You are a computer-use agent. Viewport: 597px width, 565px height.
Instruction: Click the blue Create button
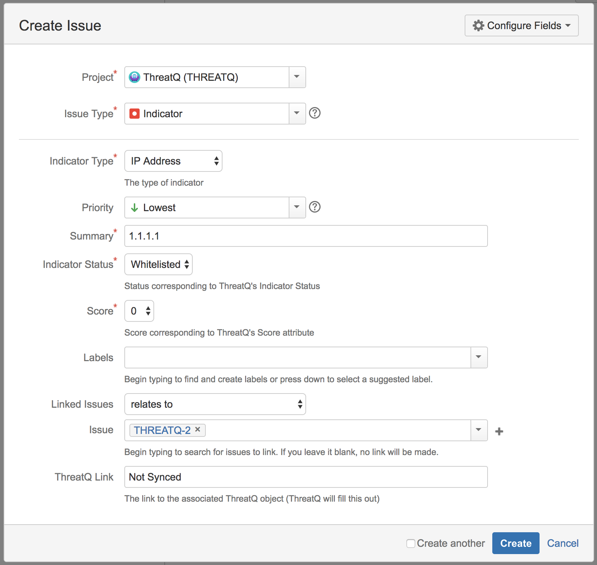pos(516,543)
